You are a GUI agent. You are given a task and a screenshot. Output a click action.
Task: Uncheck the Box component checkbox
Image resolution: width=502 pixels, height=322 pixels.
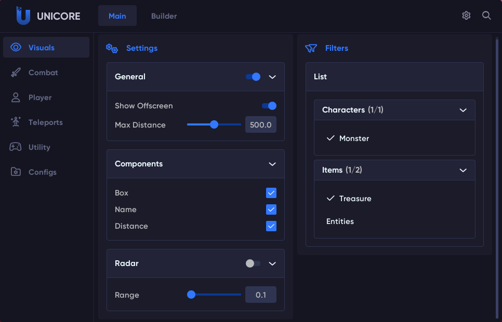coord(271,193)
